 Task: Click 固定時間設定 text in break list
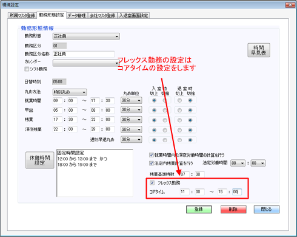(70, 153)
